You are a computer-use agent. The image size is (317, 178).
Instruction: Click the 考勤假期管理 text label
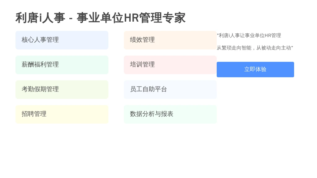point(40,89)
